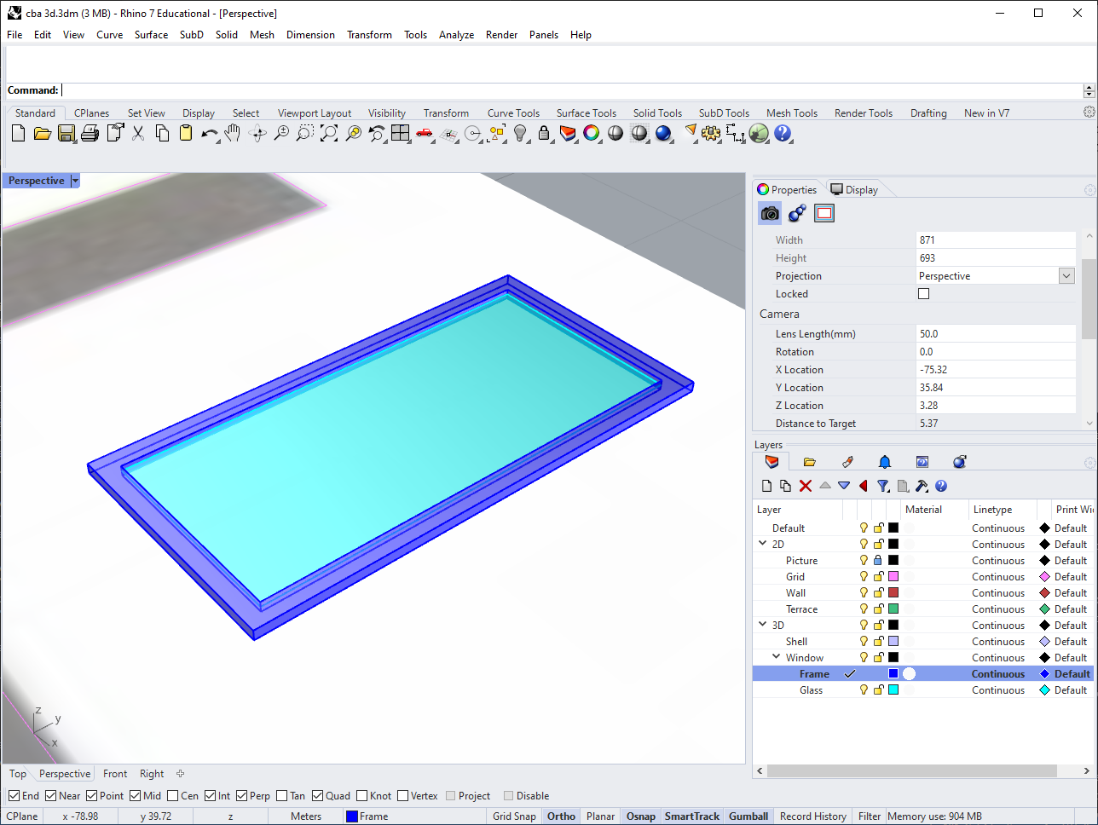
Task: Collapse the 2D layer group
Action: point(763,544)
